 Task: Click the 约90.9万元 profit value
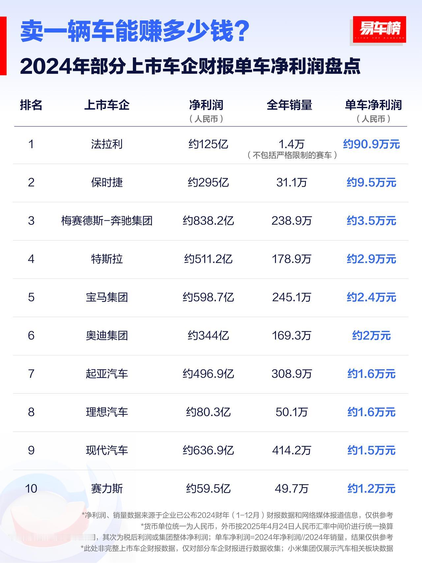371,144
